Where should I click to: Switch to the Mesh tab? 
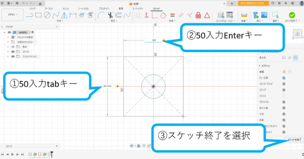(x=65, y=9)
